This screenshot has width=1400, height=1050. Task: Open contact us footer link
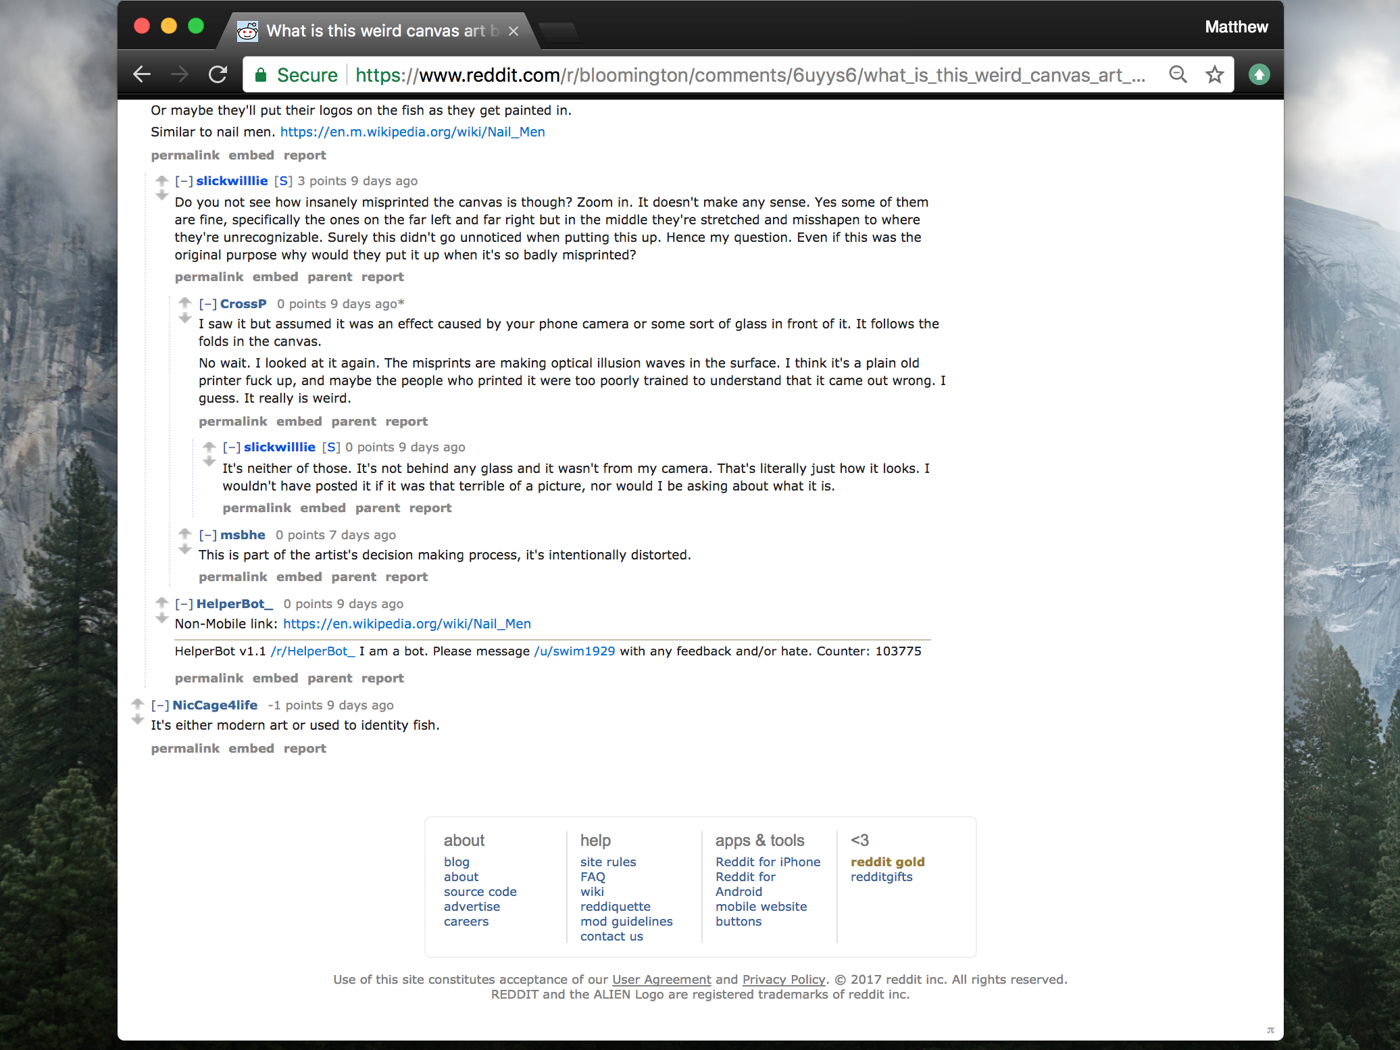pos(611,936)
